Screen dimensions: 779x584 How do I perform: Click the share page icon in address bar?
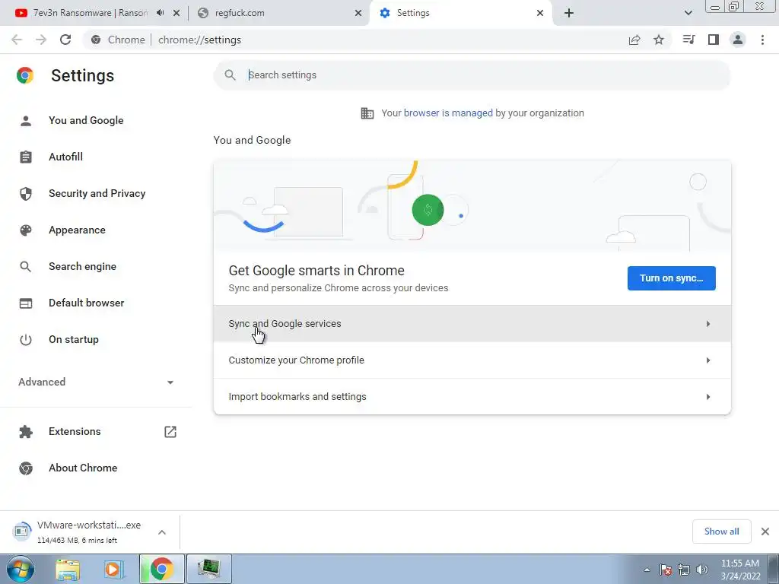634,40
